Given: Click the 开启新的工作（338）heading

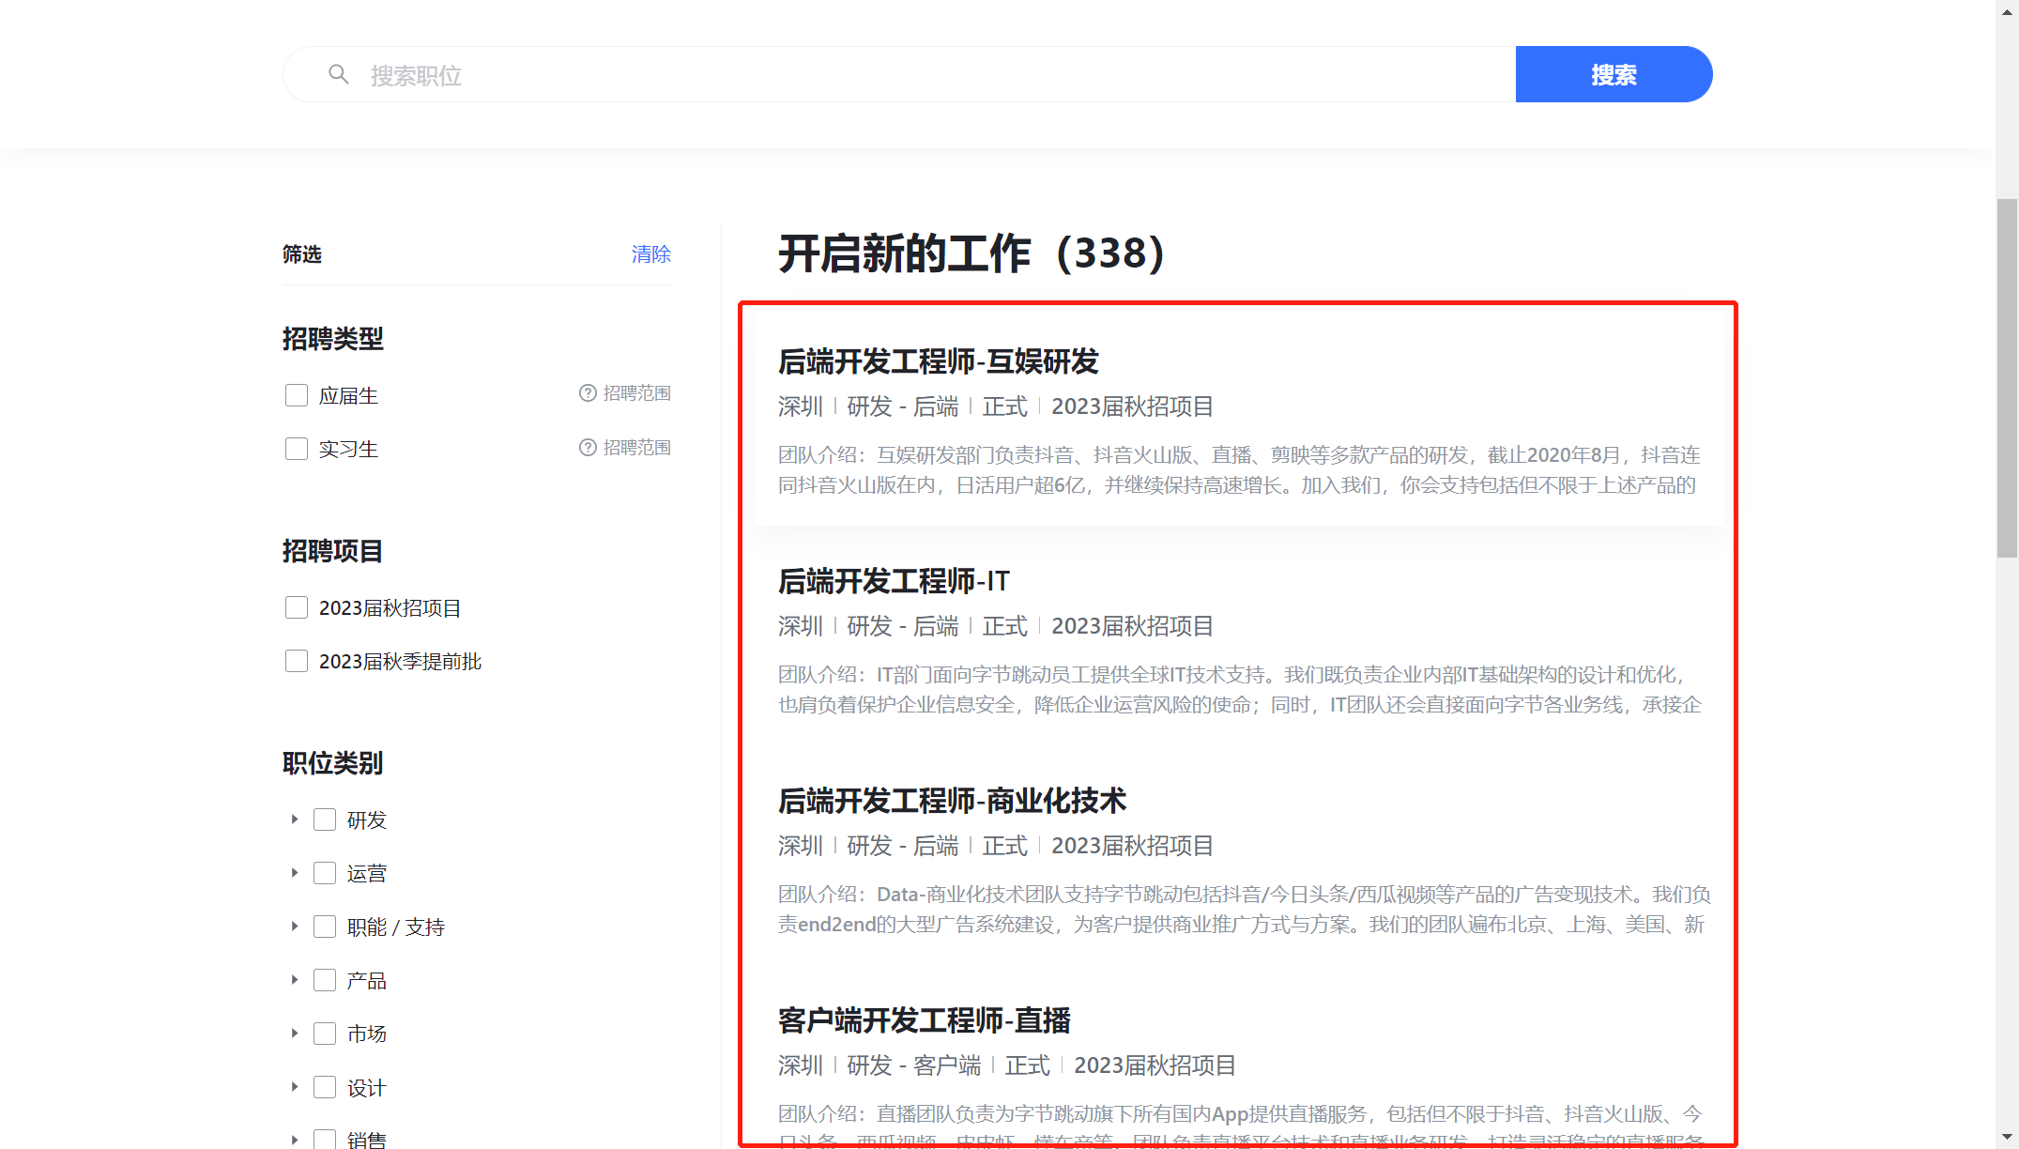Looking at the screenshot, I should [x=972, y=253].
